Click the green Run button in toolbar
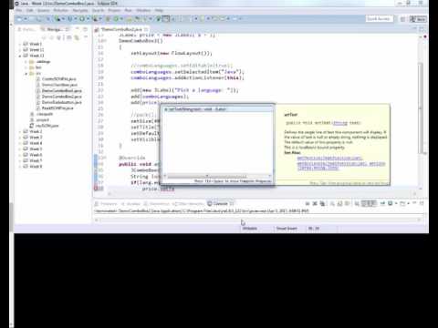This screenshot has width=438, height=328. pyautogui.click(x=82, y=19)
